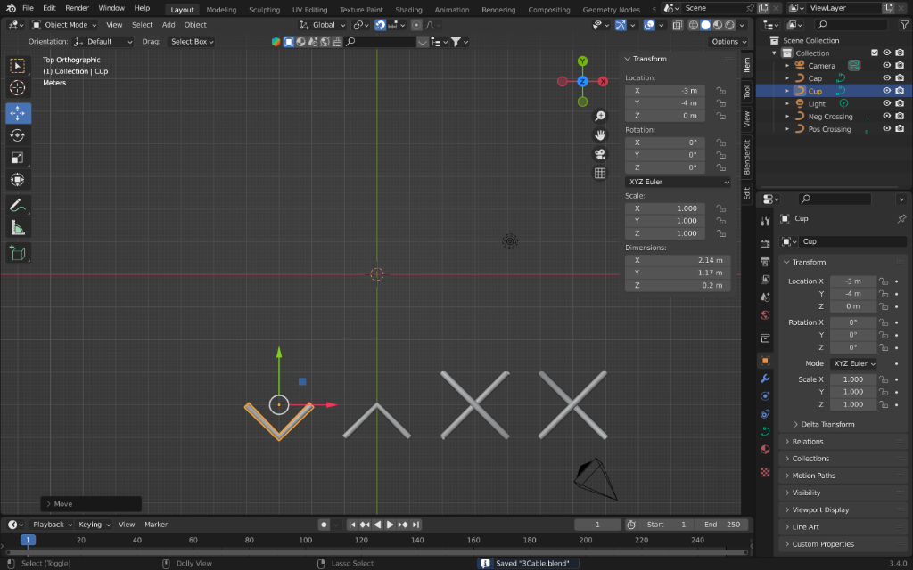The height and width of the screenshot is (570, 913).
Task: Select the Measure tool
Action: point(18,228)
